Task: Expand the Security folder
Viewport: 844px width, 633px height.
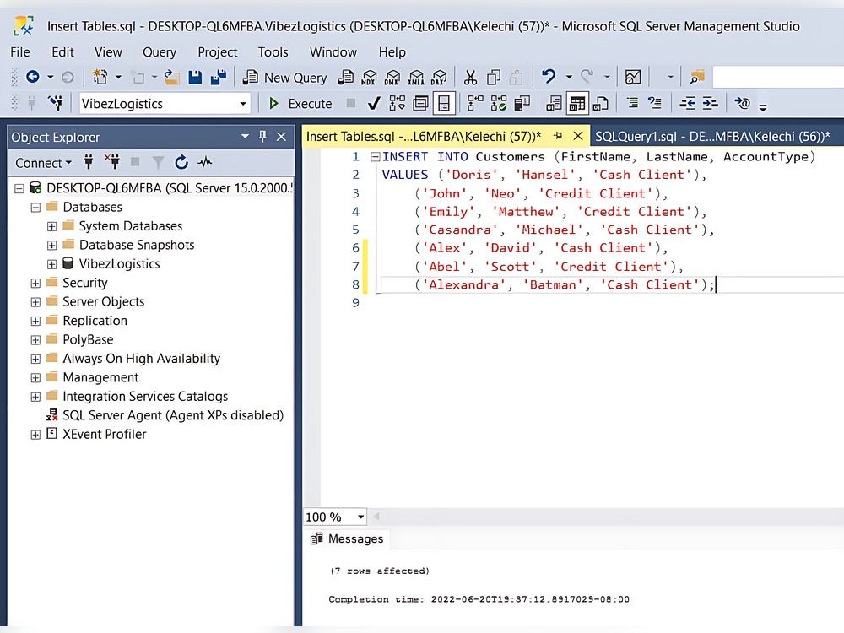Action: (x=35, y=283)
